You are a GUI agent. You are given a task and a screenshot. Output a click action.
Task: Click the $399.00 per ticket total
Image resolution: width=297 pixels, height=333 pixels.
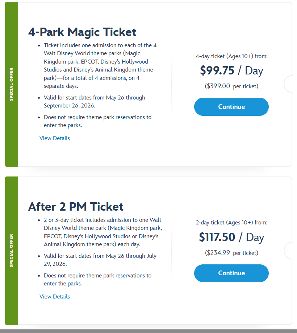[231, 86]
